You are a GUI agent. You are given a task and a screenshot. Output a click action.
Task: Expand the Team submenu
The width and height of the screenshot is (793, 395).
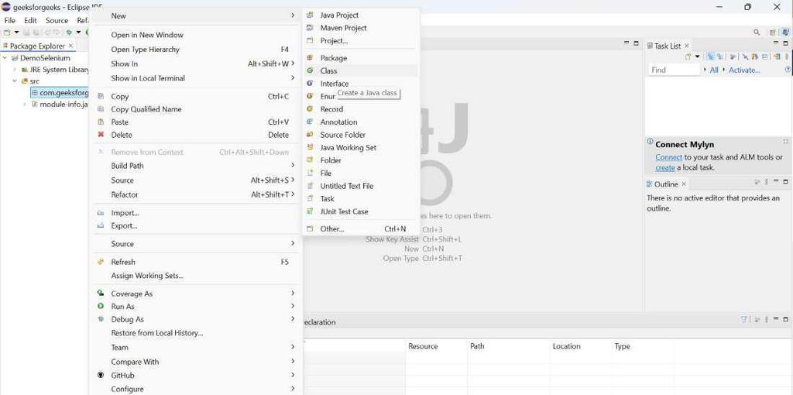click(x=293, y=347)
